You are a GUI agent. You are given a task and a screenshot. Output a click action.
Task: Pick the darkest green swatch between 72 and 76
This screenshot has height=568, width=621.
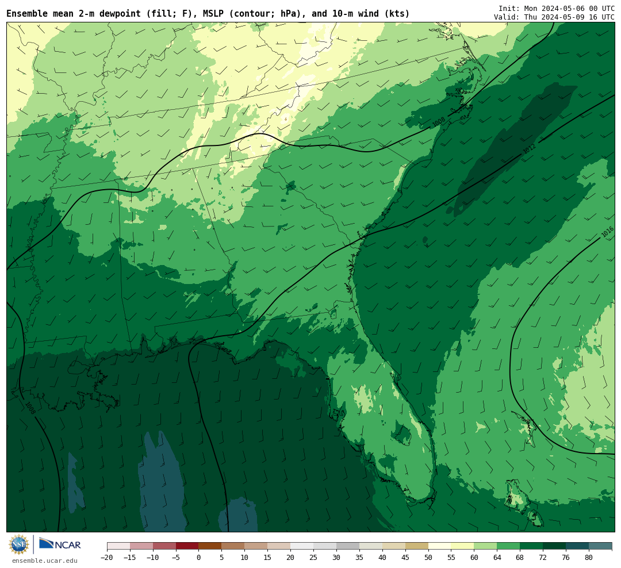pyautogui.click(x=555, y=546)
